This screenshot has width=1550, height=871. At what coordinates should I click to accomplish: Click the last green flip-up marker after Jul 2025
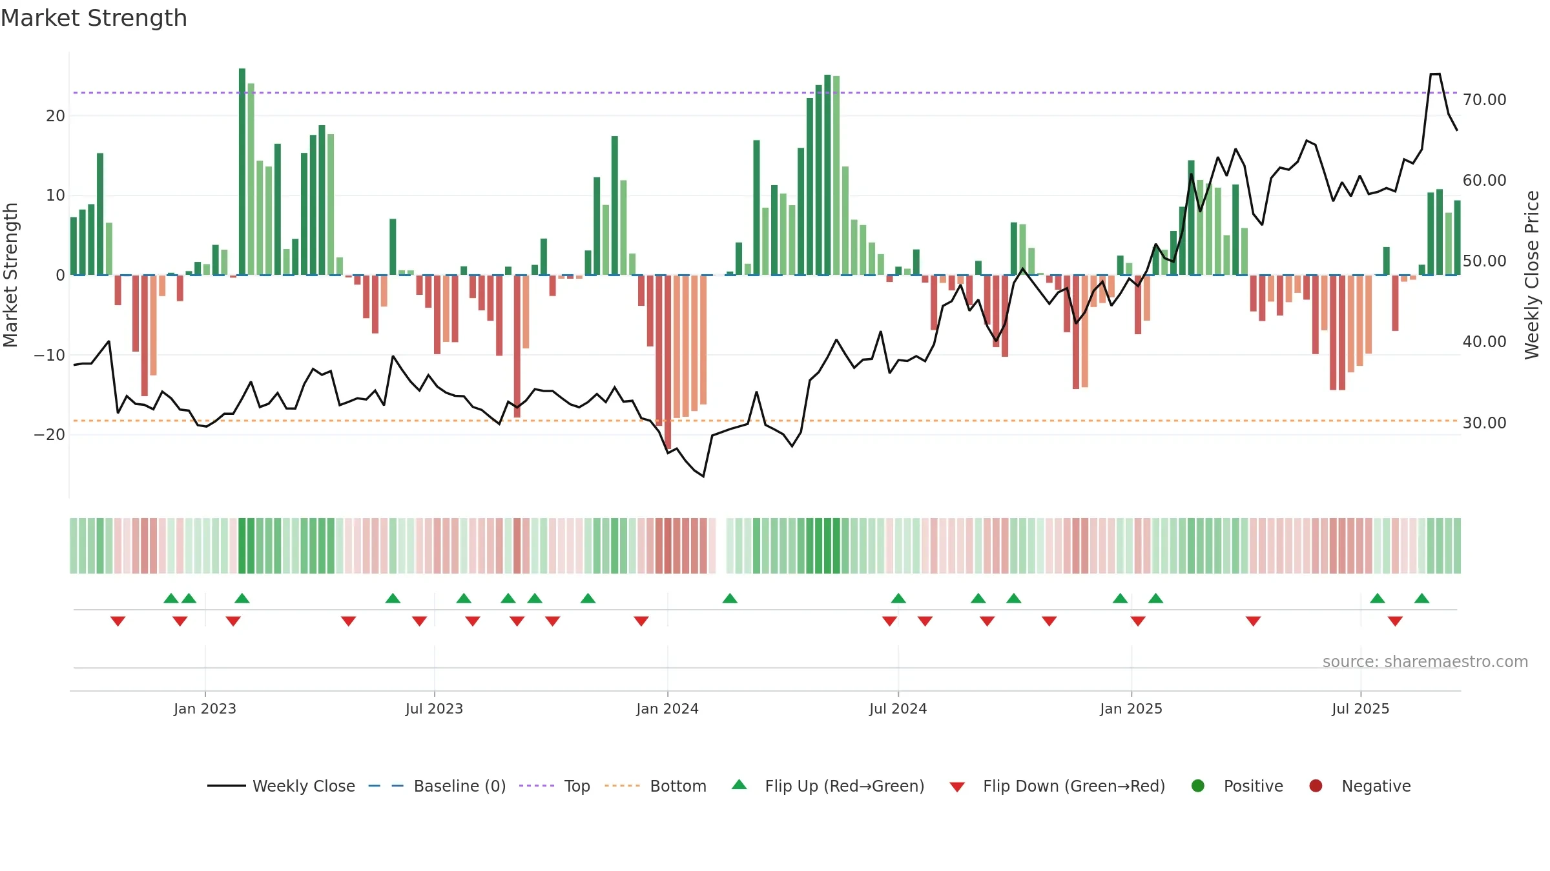pos(1421,598)
